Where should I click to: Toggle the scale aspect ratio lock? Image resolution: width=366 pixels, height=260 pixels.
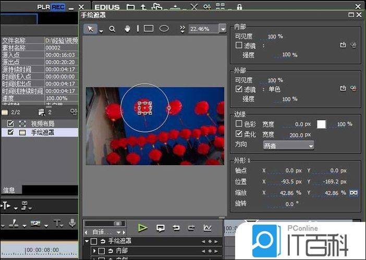coord(354,193)
